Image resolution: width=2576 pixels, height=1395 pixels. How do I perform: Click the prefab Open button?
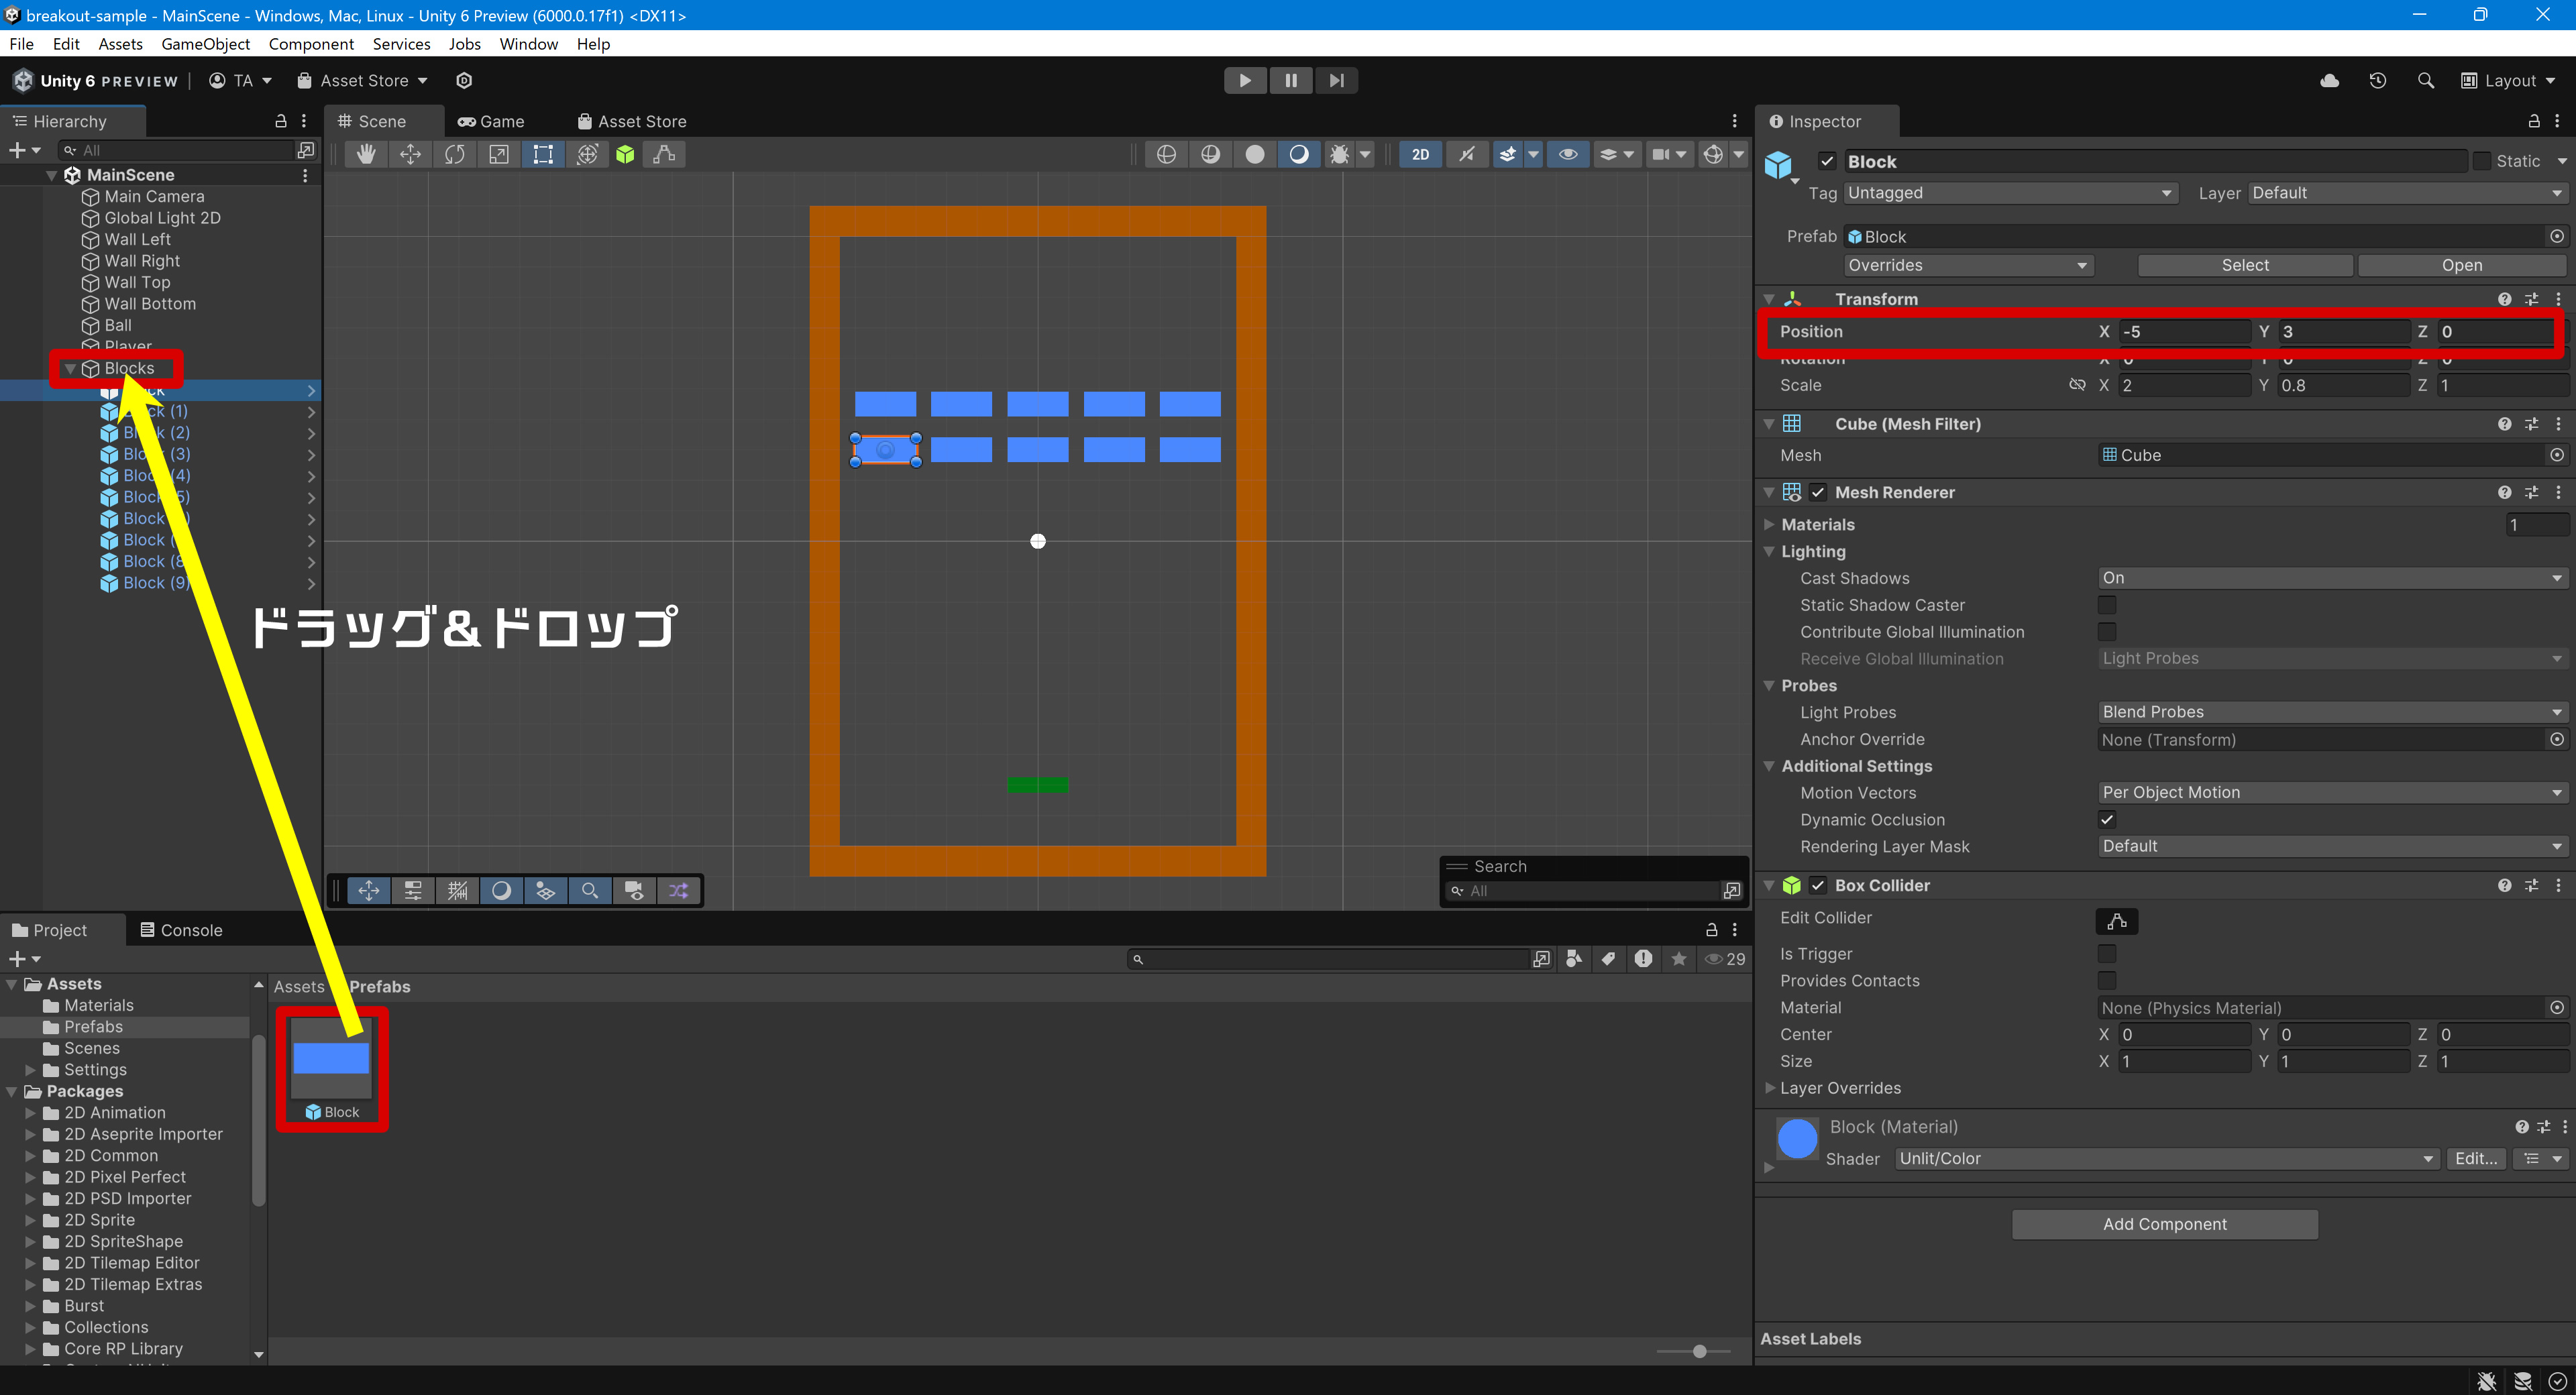(2461, 265)
